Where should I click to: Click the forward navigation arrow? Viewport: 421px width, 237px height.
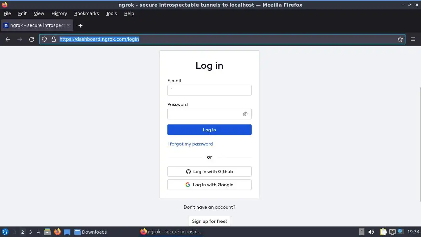(x=20, y=39)
